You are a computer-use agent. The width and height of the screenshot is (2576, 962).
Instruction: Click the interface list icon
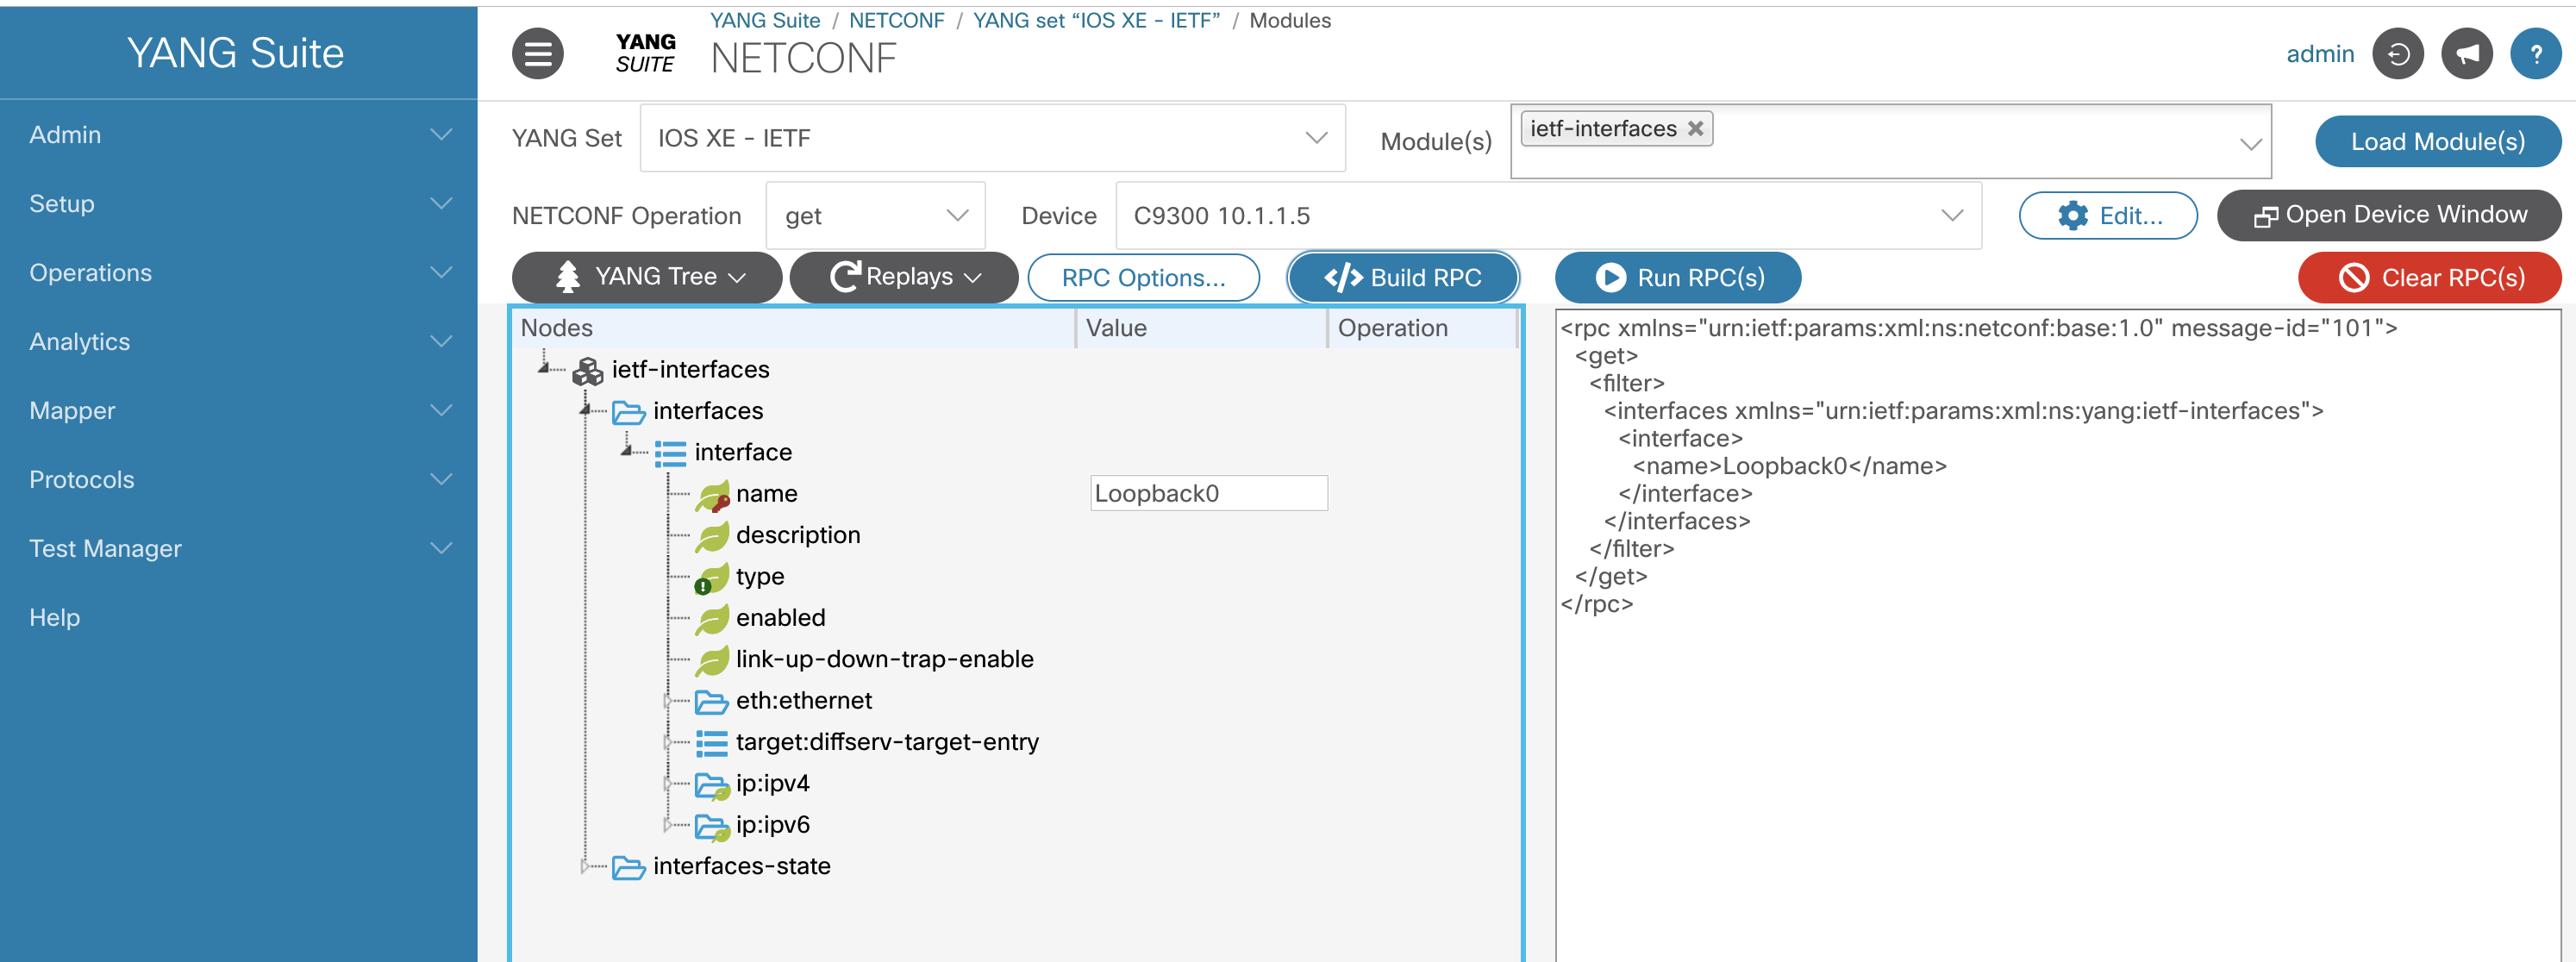pos(670,454)
